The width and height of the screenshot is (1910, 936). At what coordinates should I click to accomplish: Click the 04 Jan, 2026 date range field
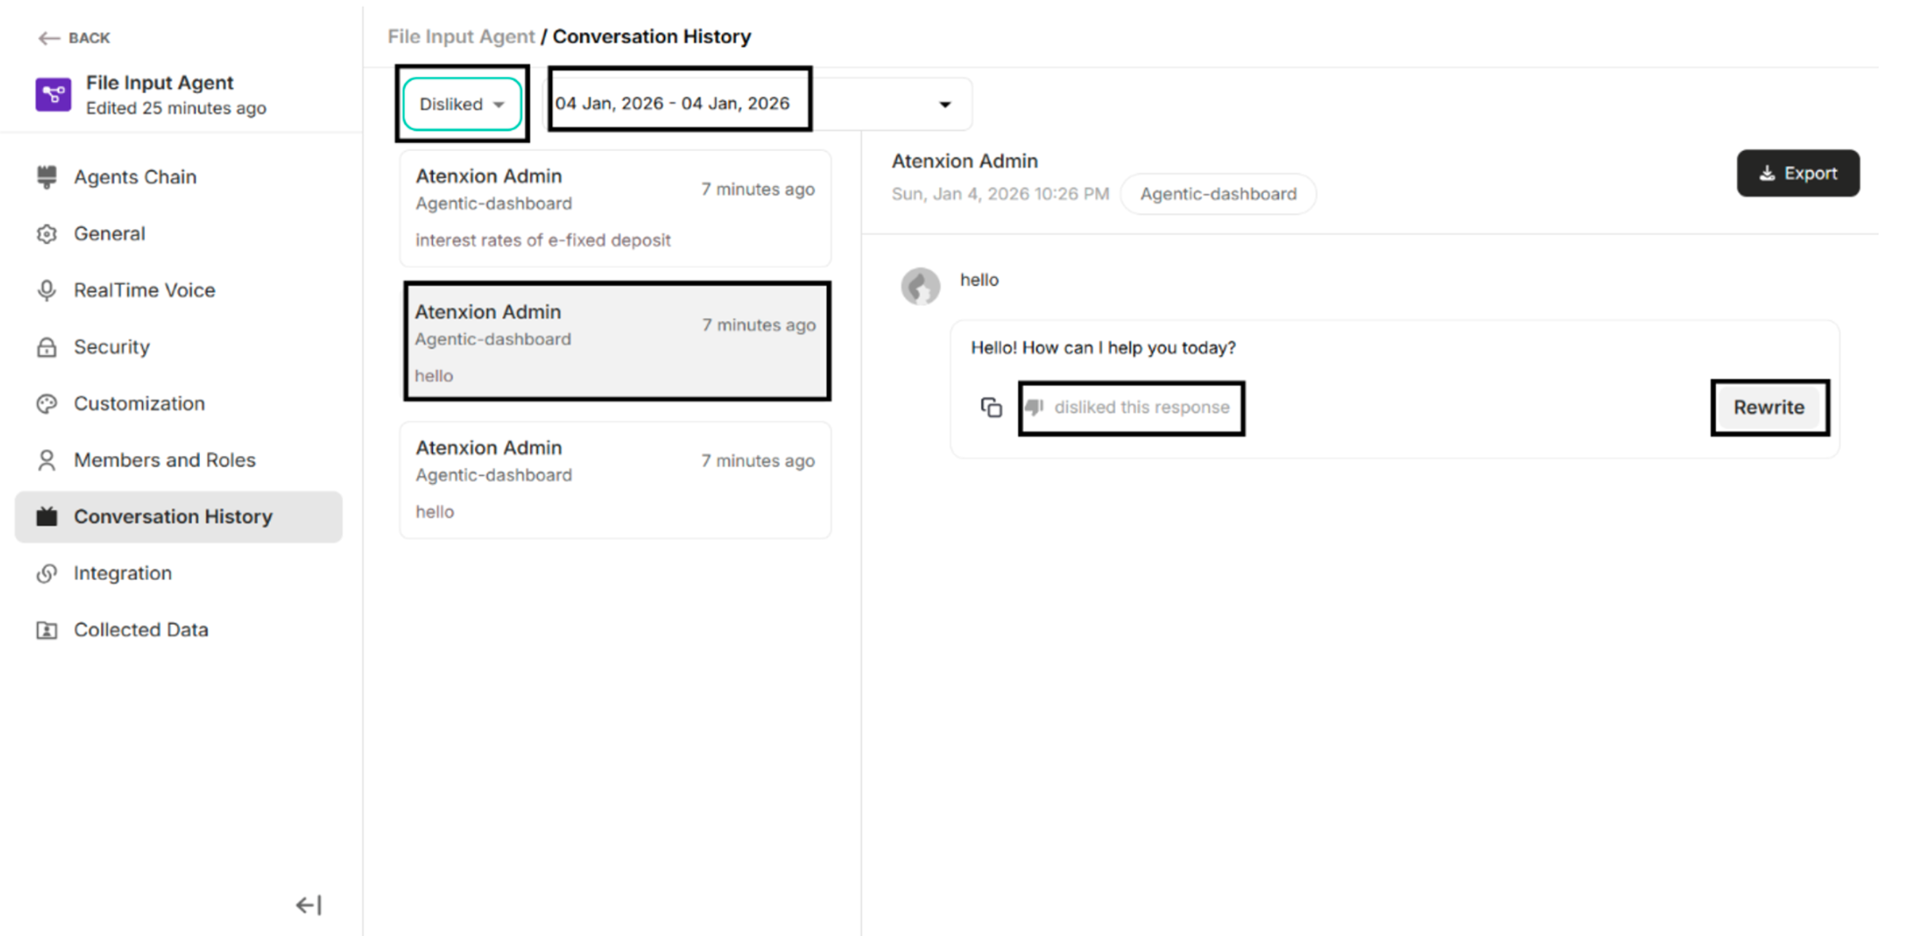pos(672,104)
